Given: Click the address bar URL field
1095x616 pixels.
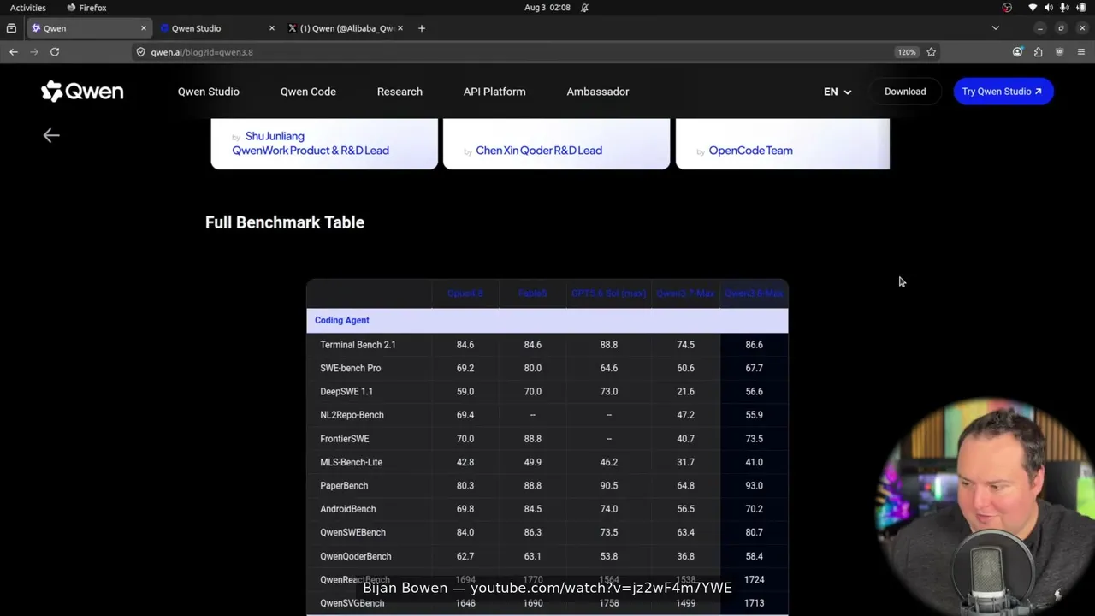Looking at the screenshot, I should coord(513,52).
